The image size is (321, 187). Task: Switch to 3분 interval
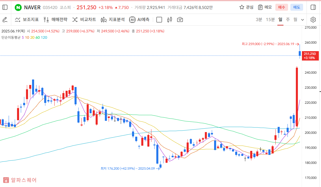pos(259,20)
